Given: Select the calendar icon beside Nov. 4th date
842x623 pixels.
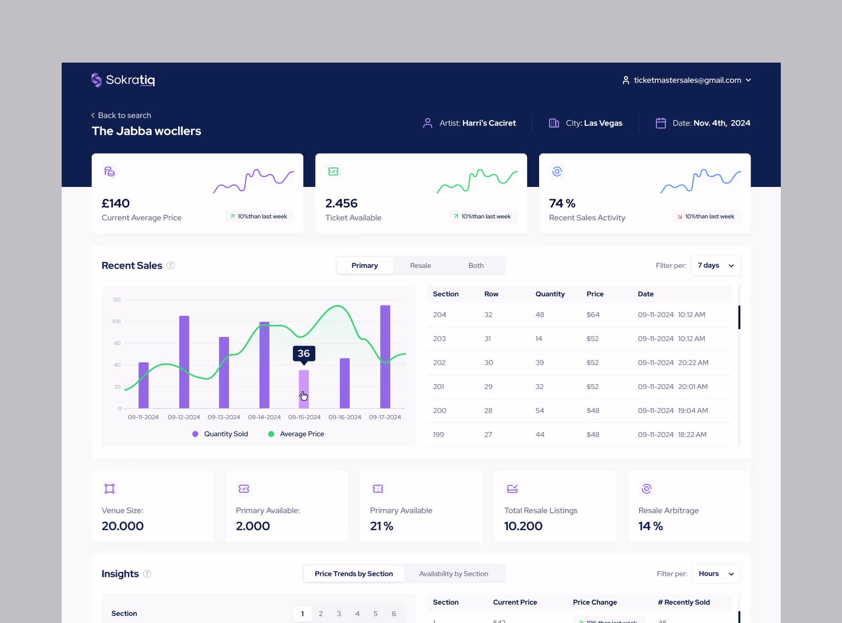Looking at the screenshot, I should (661, 122).
